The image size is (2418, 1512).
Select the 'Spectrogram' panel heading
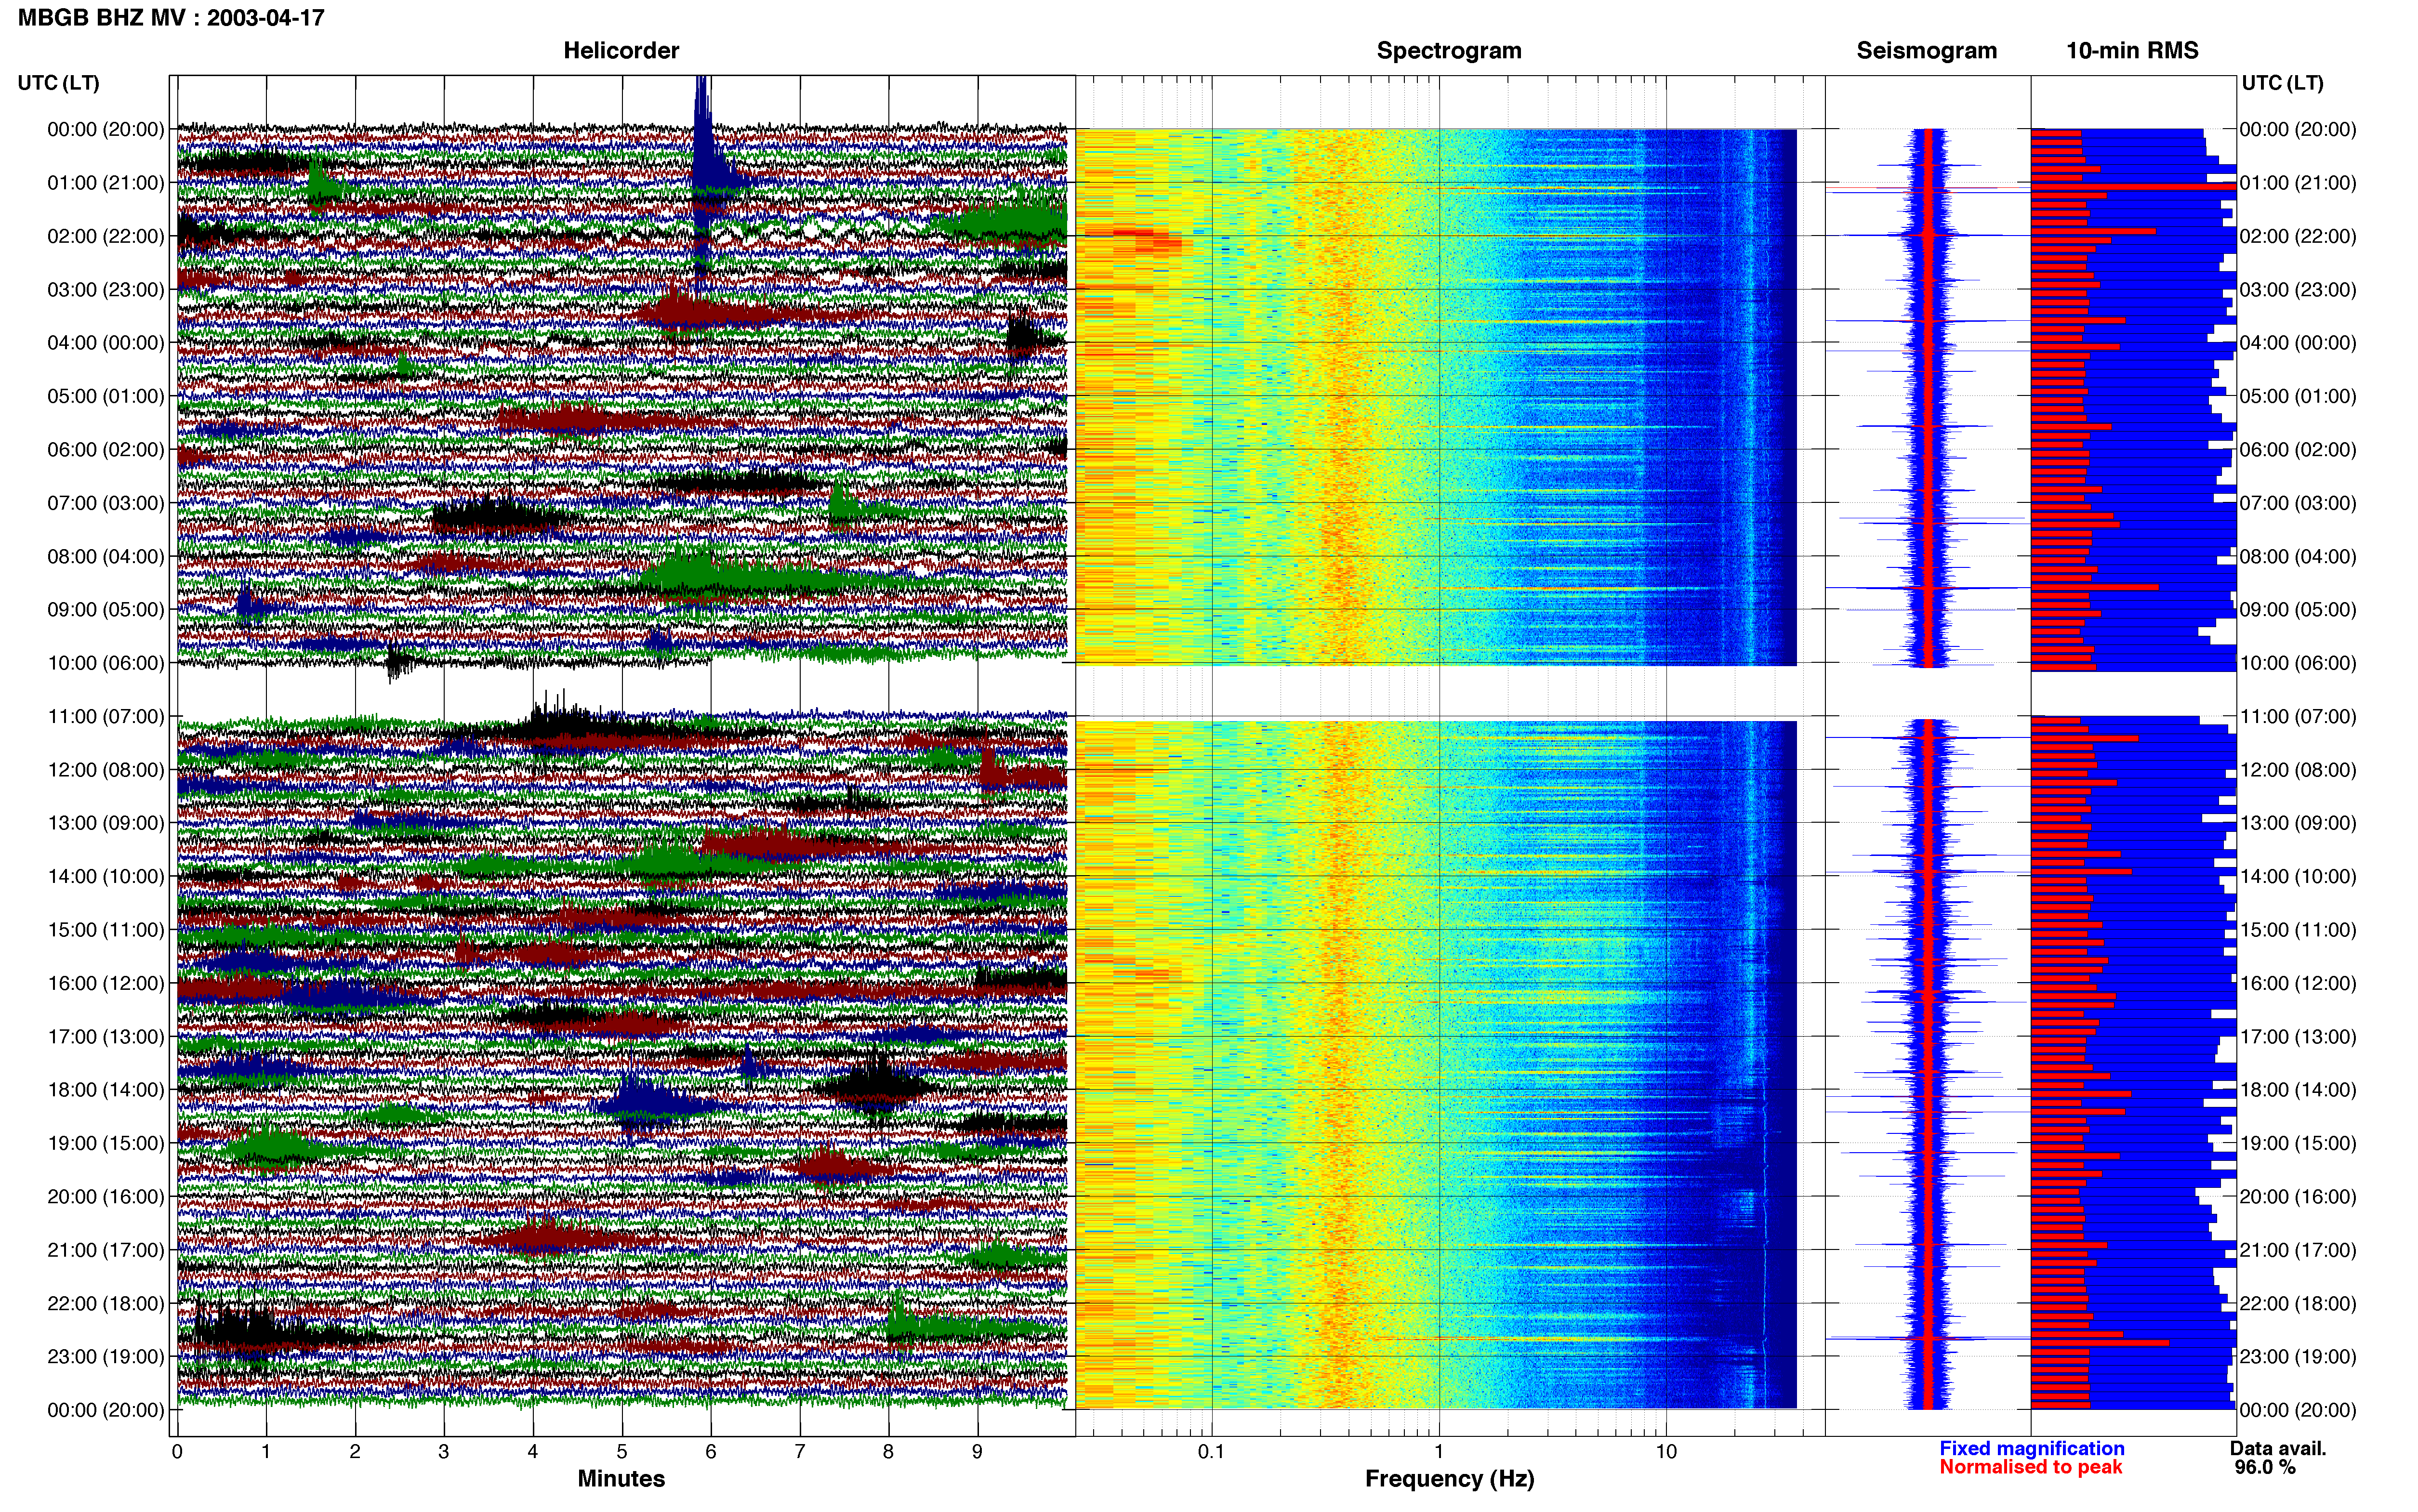(x=1448, y=50)
